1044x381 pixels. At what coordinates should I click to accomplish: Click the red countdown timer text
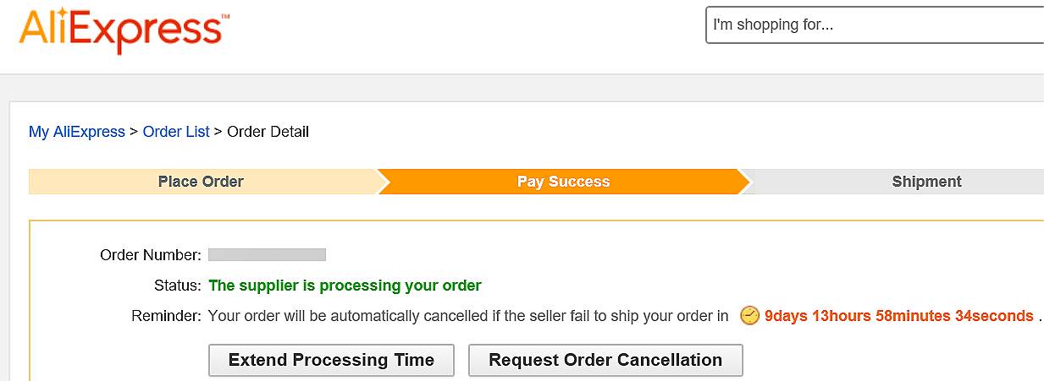898,316
